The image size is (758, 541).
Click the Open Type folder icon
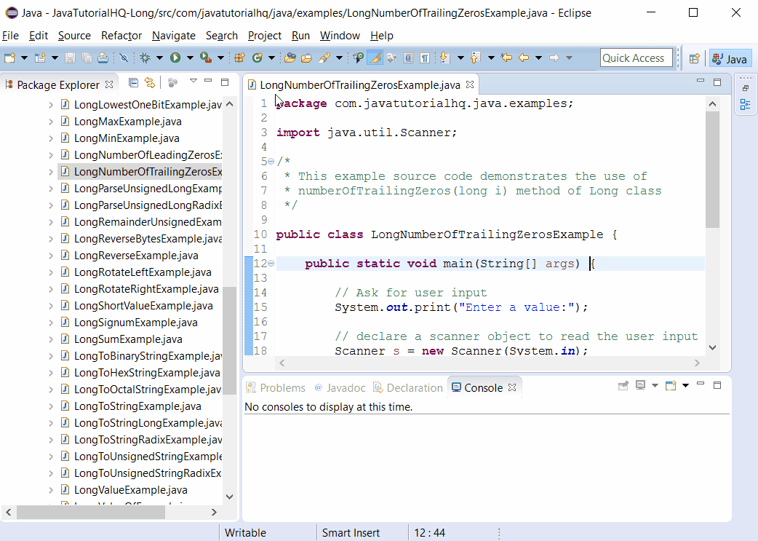pos(290,58)
